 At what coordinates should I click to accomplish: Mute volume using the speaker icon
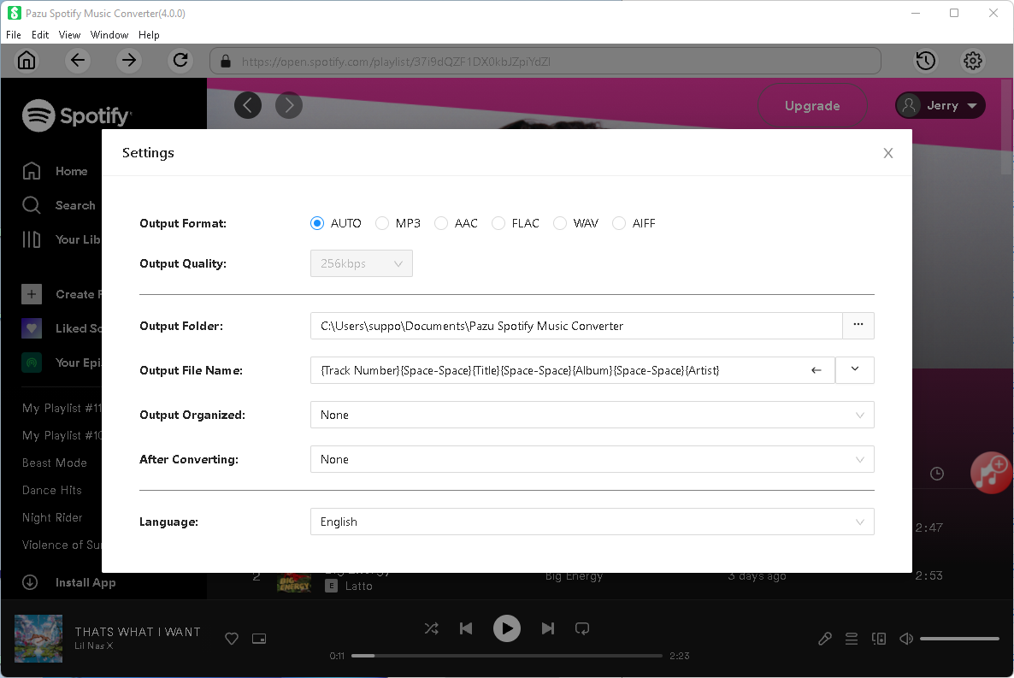906,639
